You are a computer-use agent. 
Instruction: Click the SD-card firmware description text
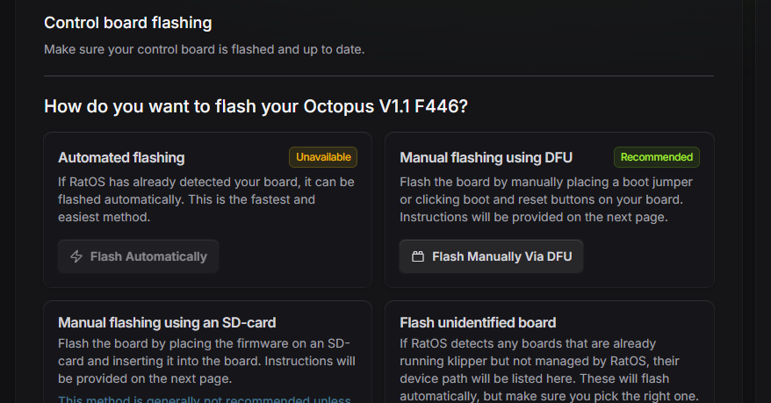click(206, 361)
